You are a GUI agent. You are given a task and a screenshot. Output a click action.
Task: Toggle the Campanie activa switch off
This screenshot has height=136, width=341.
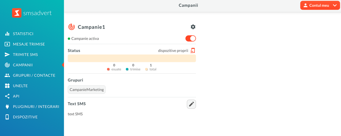coord(191,39)
